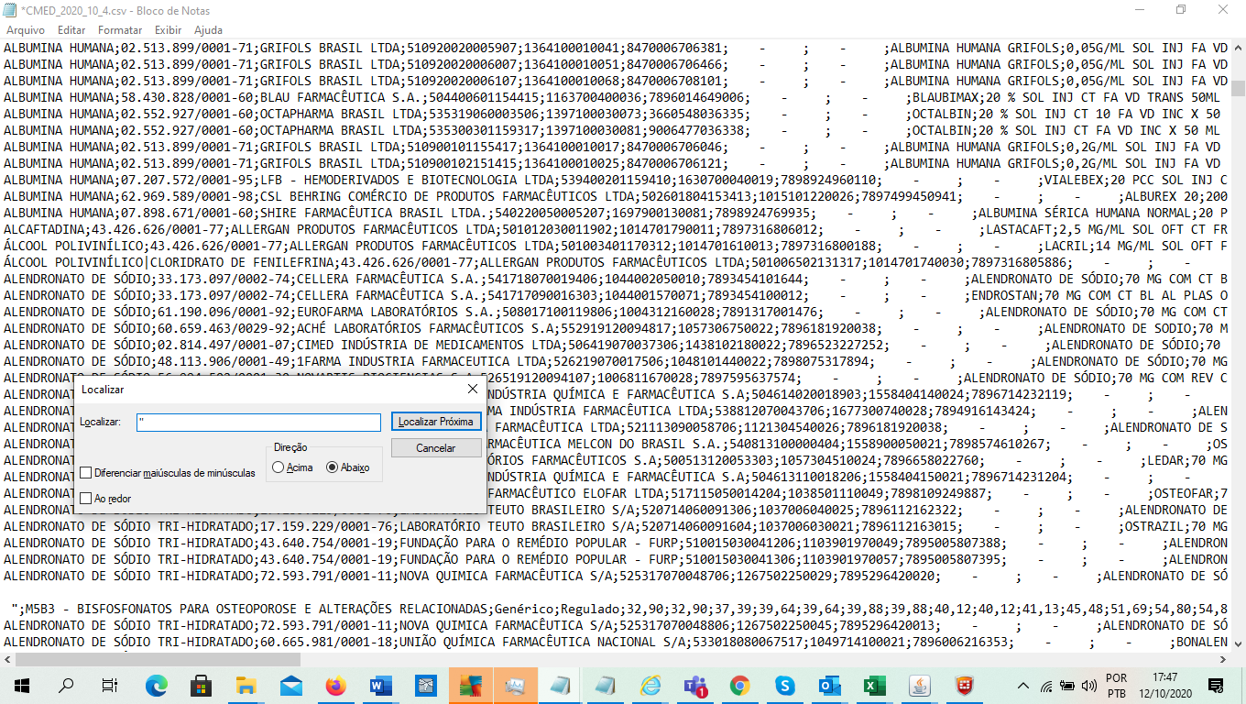This screenshot has width=1246, height=704.
Task: Open Microsoft Store from the taskbar
Action: (x=201, y=685)
